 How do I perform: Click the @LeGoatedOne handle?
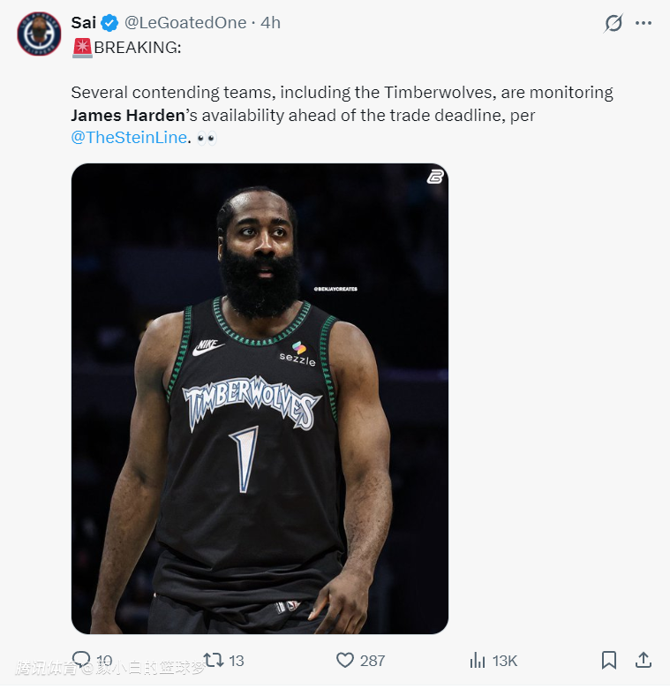185,23
